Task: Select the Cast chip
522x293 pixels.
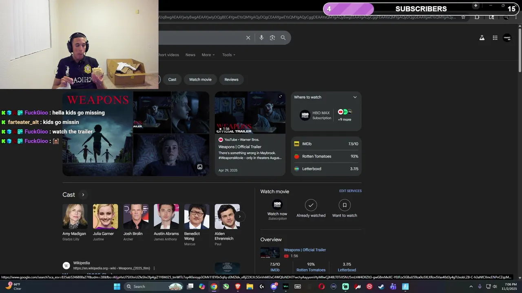Action: coord(172,79)
